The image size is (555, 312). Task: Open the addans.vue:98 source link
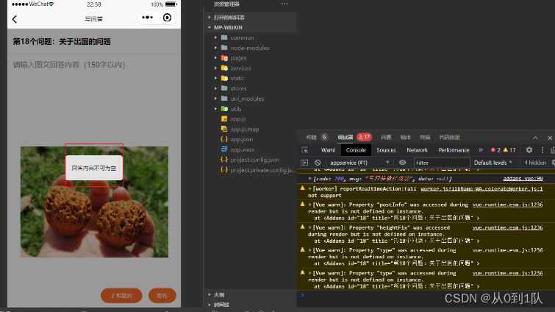(523, 179)
